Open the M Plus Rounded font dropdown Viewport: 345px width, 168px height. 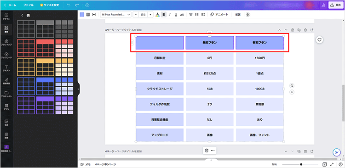click(115, 15)
